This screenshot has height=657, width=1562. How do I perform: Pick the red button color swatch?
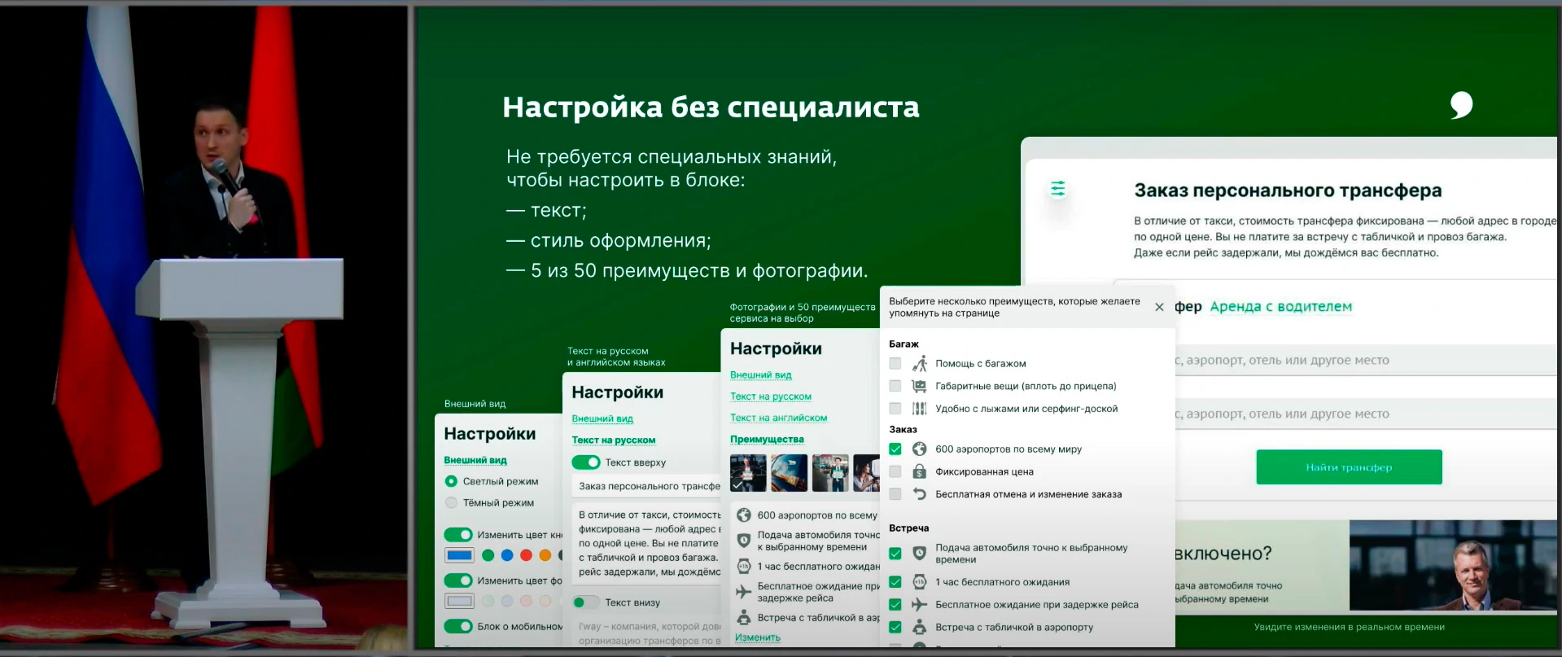click(526, 555)
